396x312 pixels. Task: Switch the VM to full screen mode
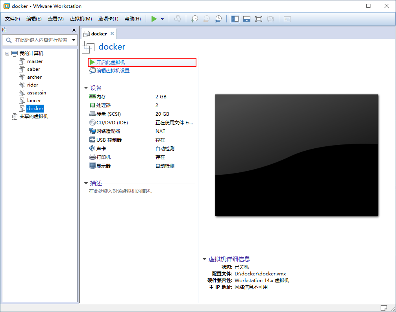click(x=258, y=18)
